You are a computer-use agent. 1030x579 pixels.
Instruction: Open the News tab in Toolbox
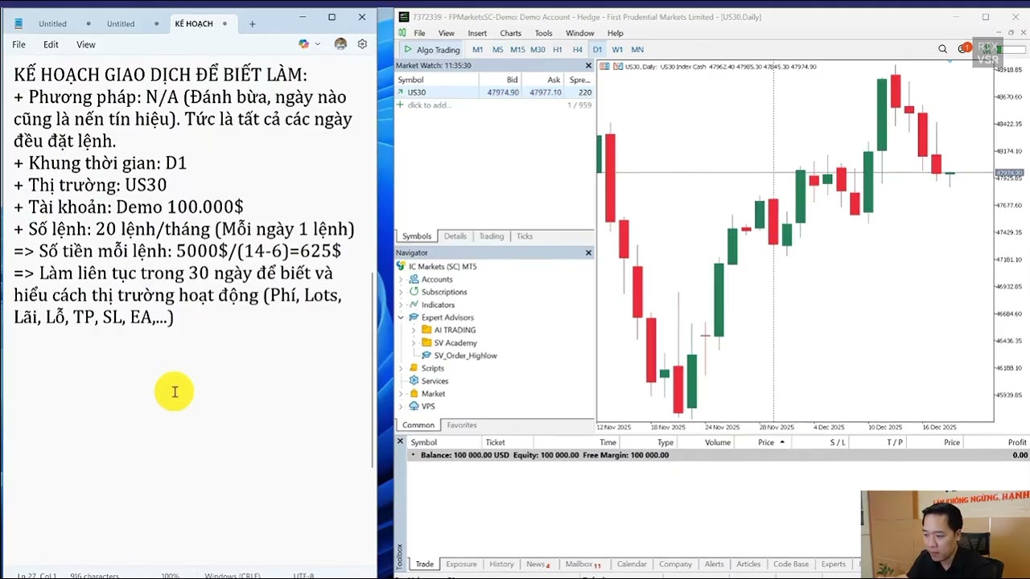coord(537,565)
